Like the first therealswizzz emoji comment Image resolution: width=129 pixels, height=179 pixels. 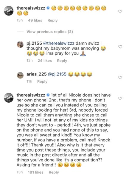click(120, 11)
